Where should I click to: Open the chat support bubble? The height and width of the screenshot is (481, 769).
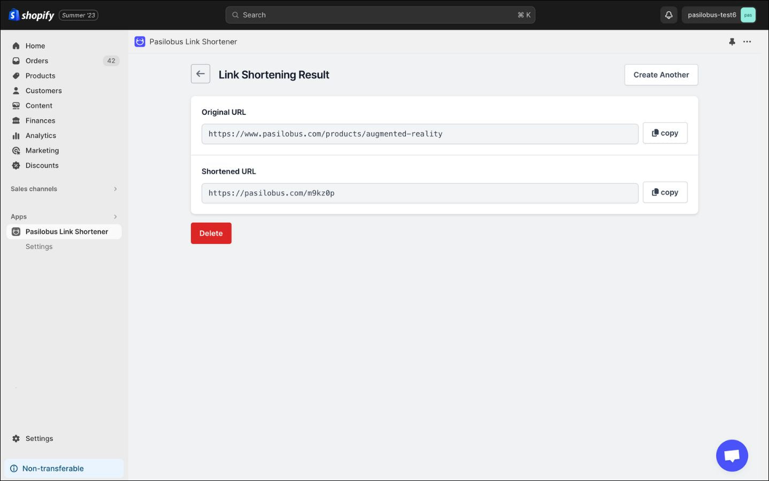[x=732, y=455]
